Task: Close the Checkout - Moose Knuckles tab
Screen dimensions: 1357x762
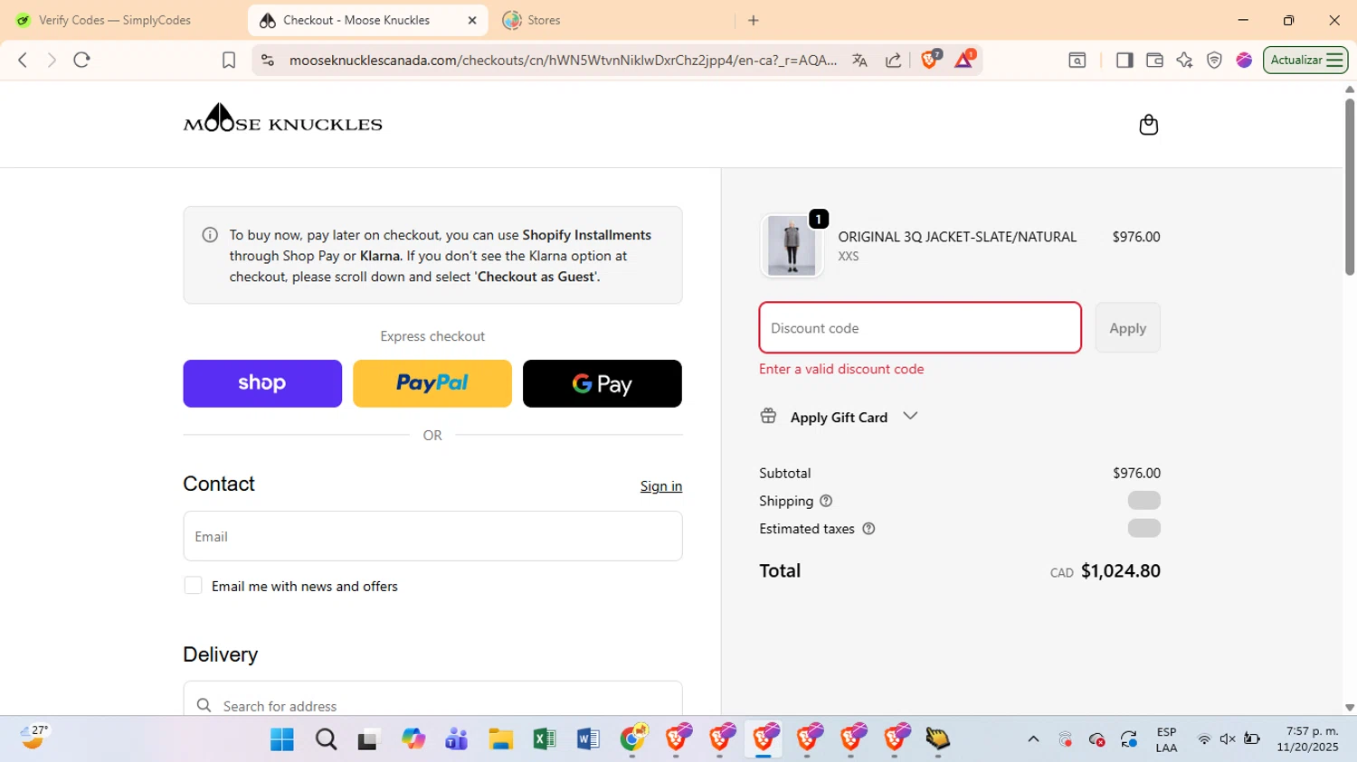Action: 472,20
